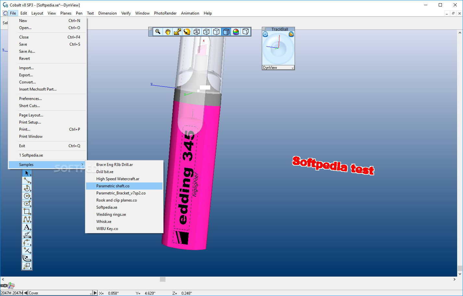The image size is (463, 296).
Task: Click the TrackBall orange home button
Action: point(291,34)
